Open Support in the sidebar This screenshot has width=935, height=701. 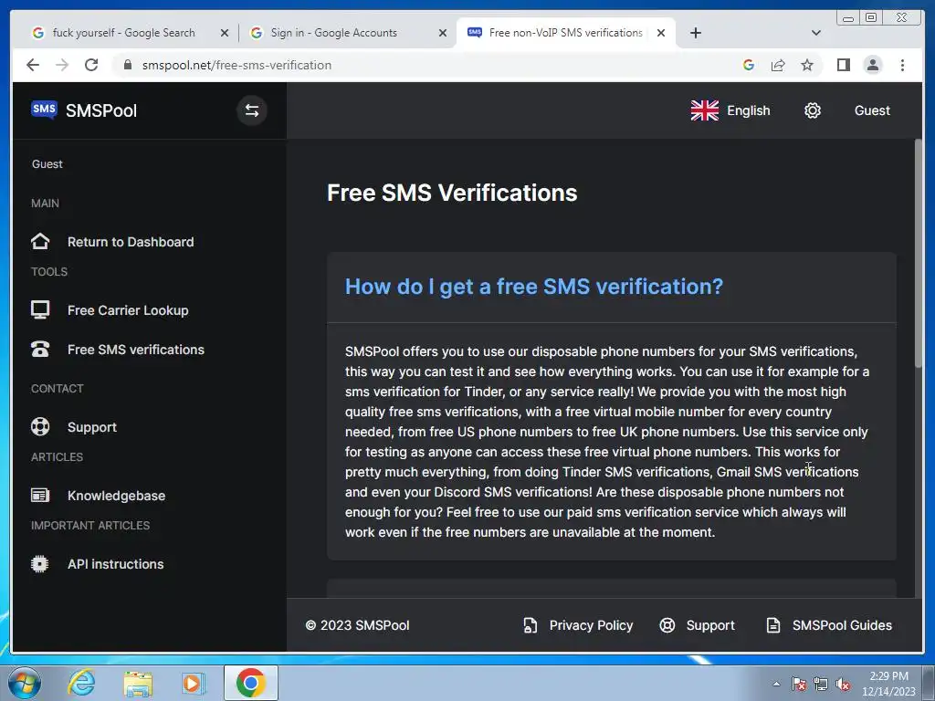coord(92,427)
